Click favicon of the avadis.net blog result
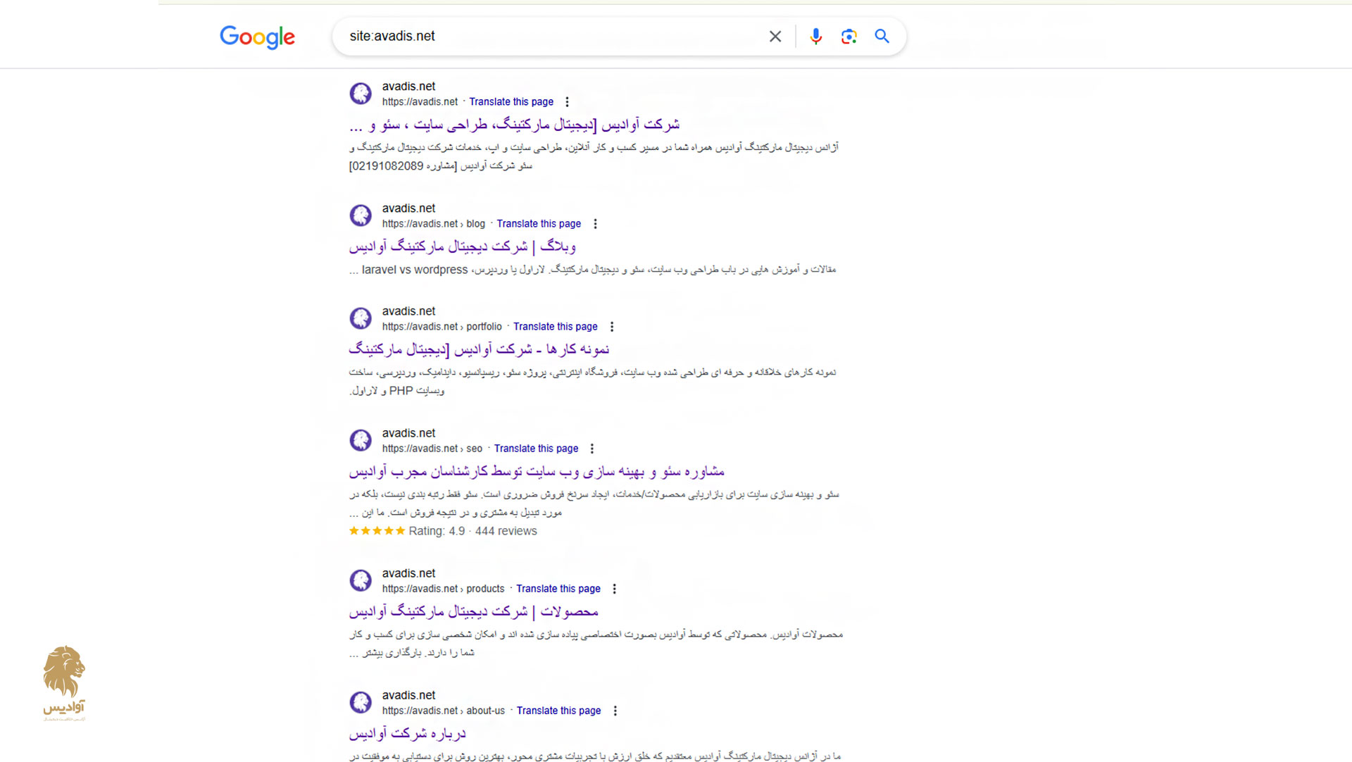 coord(361,216)
